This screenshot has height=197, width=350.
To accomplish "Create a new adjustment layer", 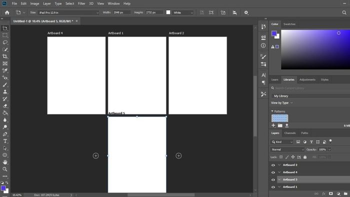I will tap(338, 193).
